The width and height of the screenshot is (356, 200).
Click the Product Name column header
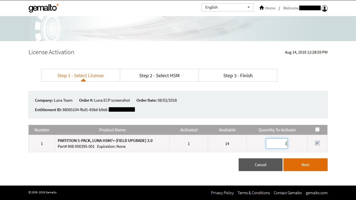point(112,130)
